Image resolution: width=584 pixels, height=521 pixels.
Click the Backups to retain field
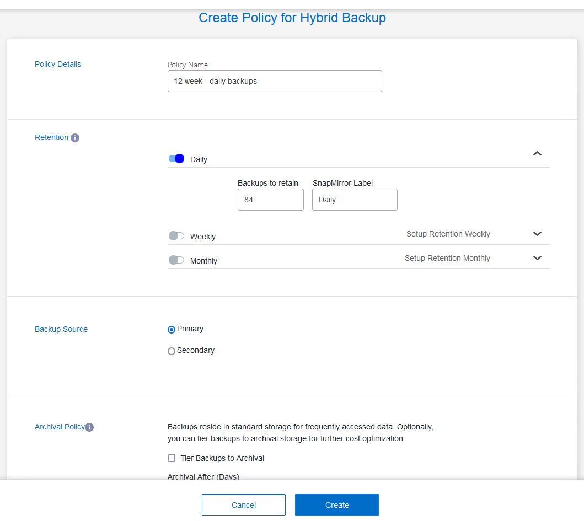coord(270,200)
